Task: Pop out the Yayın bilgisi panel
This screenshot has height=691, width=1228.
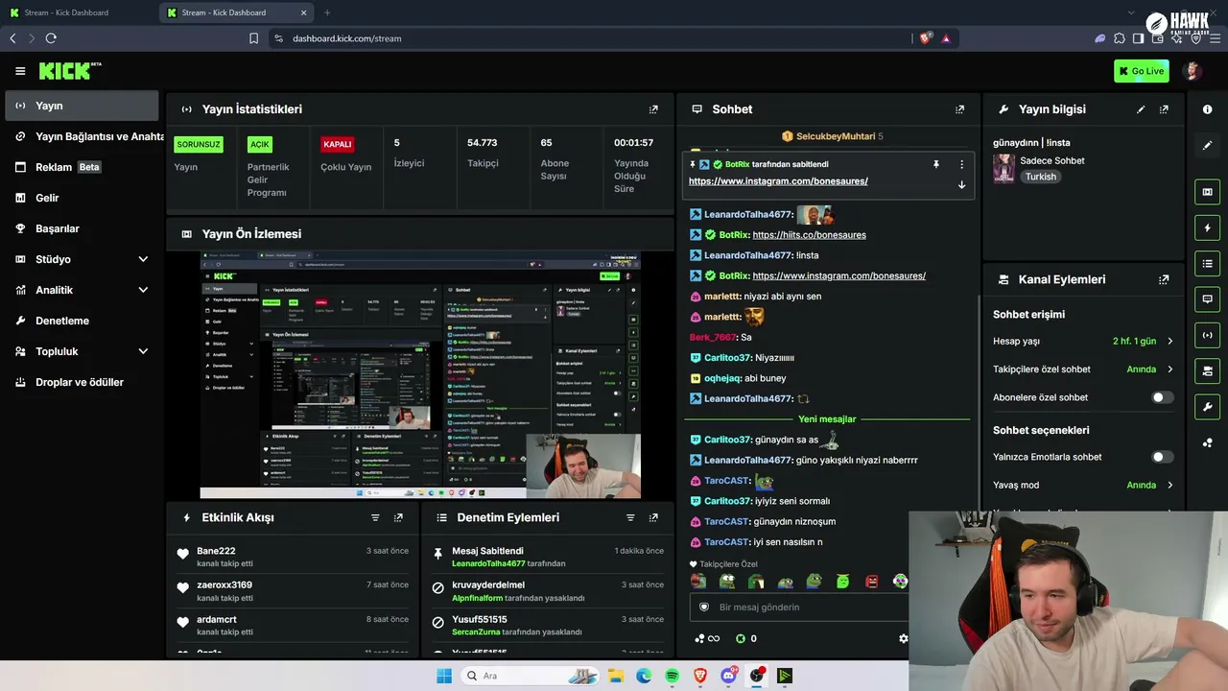Action: 1164,109
